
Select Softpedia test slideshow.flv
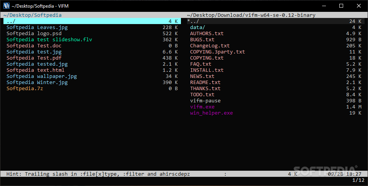coord(49,40)
